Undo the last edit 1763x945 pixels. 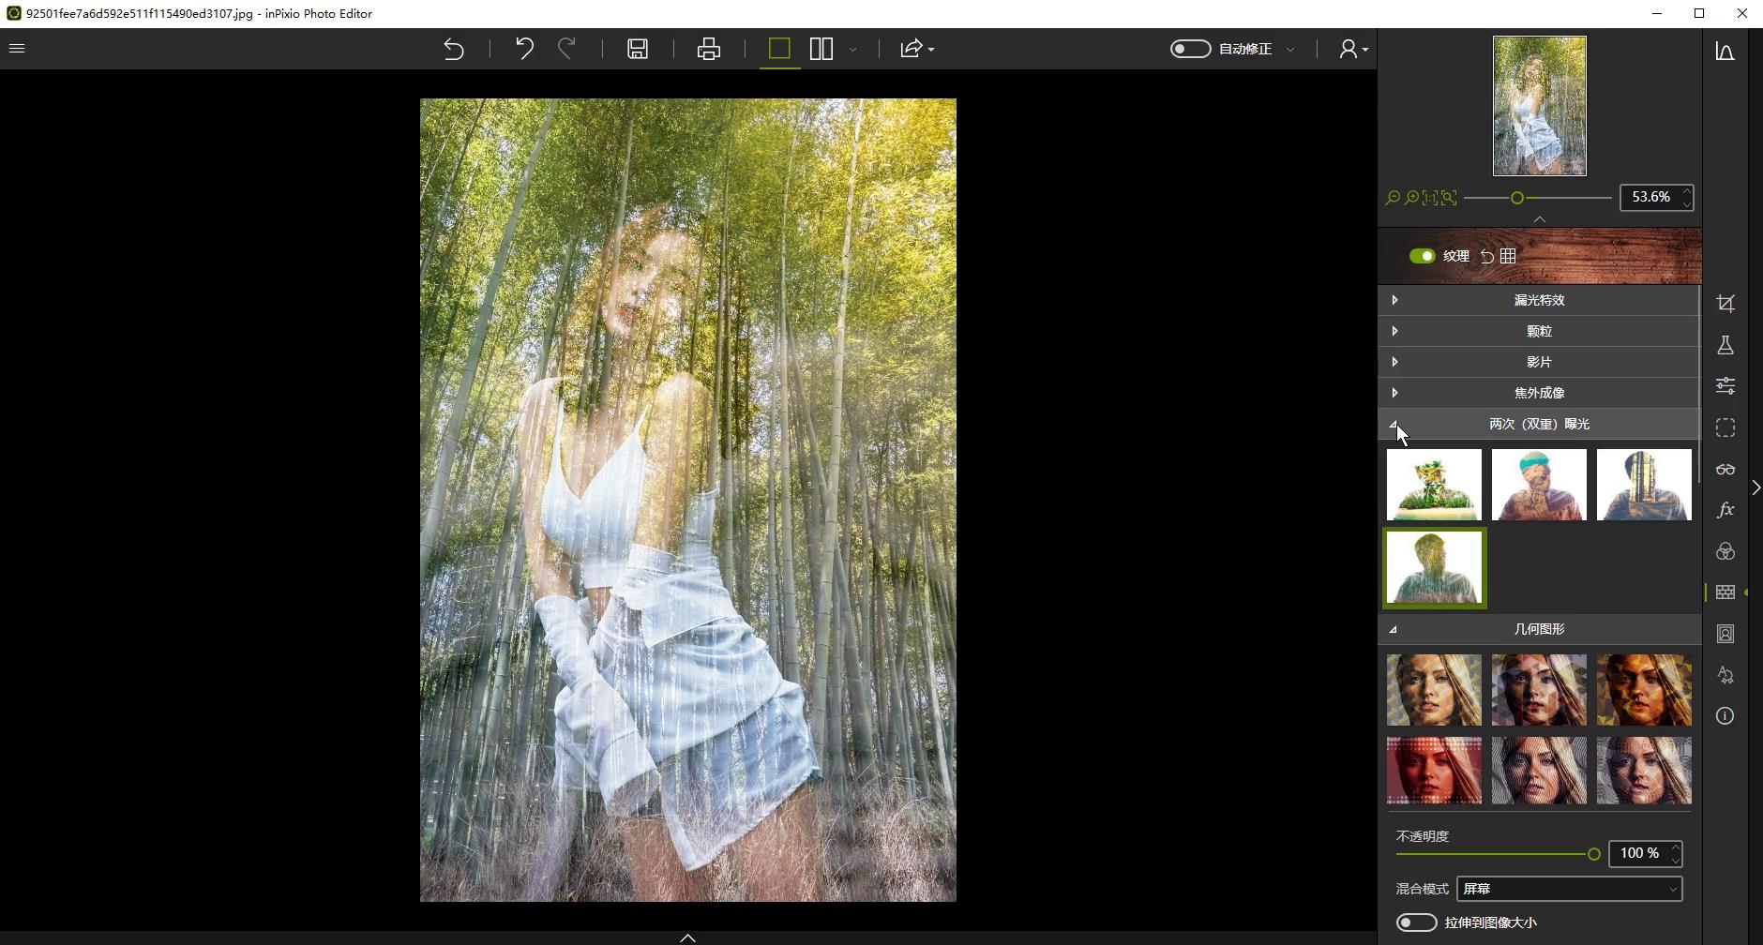click(x=524, y=49)
